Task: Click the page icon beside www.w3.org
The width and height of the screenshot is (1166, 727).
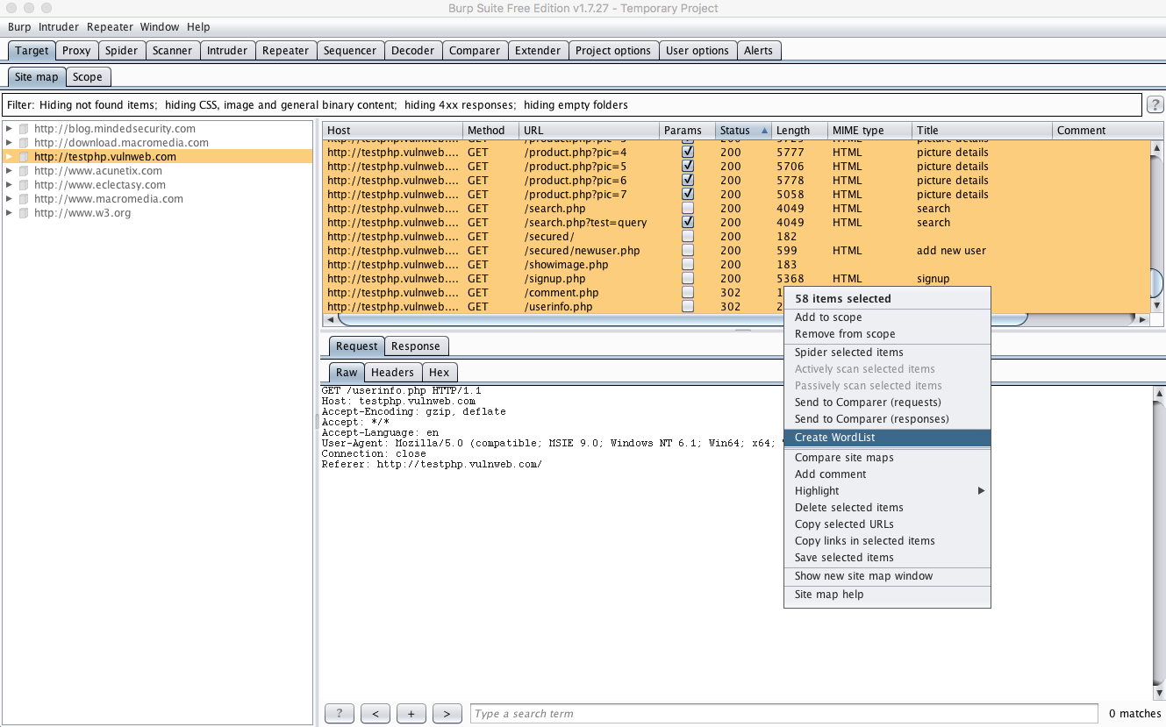Action: (24, 213)
